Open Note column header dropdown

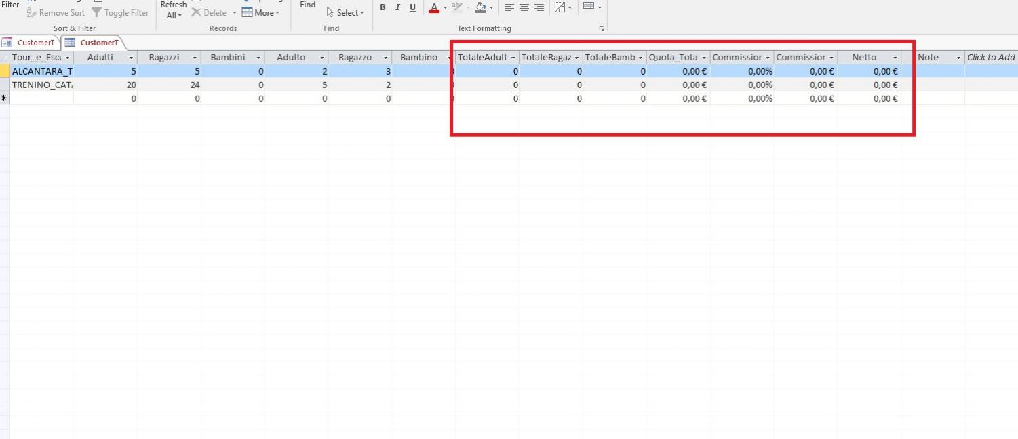(x=959, y=58)
